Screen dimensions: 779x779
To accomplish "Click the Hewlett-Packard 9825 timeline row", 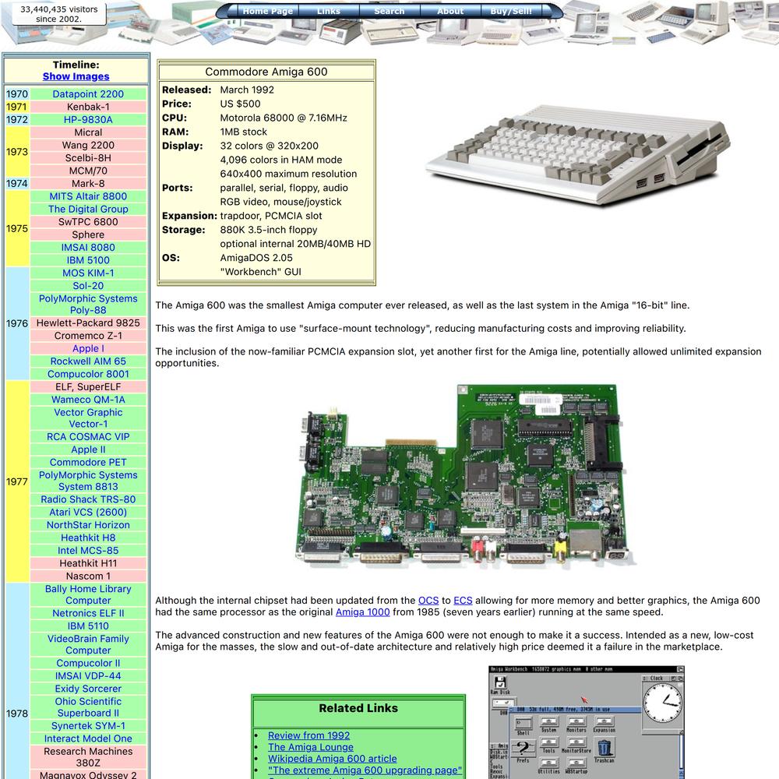I will coord(88,323).
